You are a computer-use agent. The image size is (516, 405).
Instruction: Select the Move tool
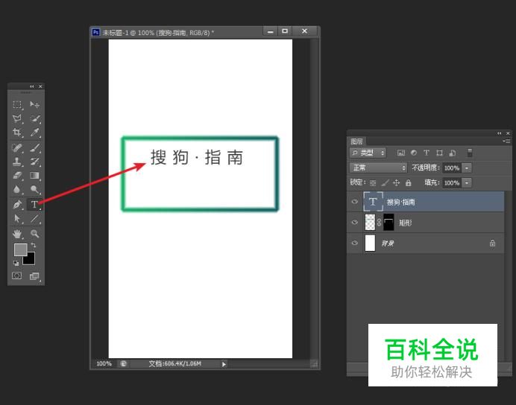34,105
